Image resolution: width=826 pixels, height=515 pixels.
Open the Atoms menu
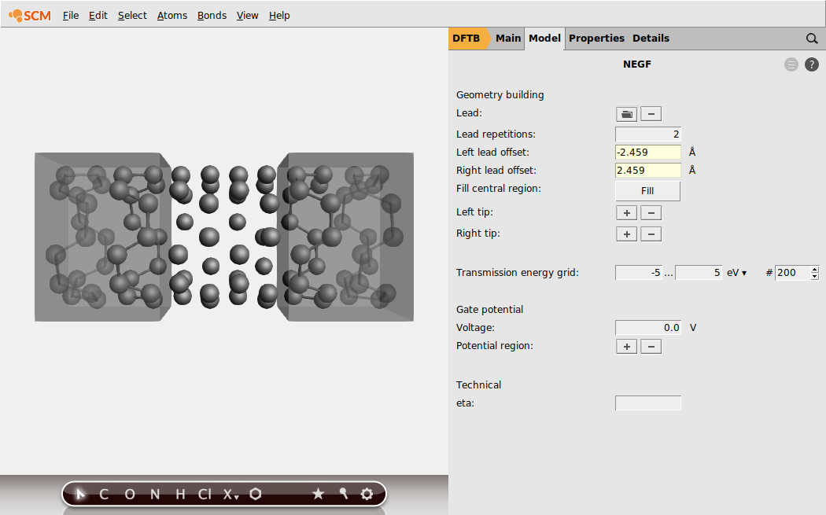[172, 15]
